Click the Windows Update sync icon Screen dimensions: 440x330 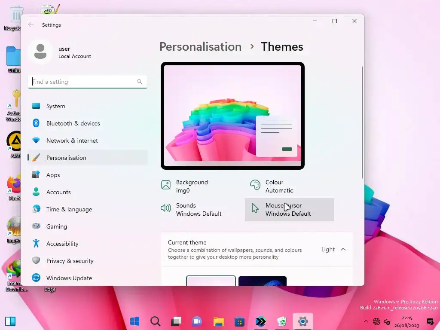click(36, 278)
